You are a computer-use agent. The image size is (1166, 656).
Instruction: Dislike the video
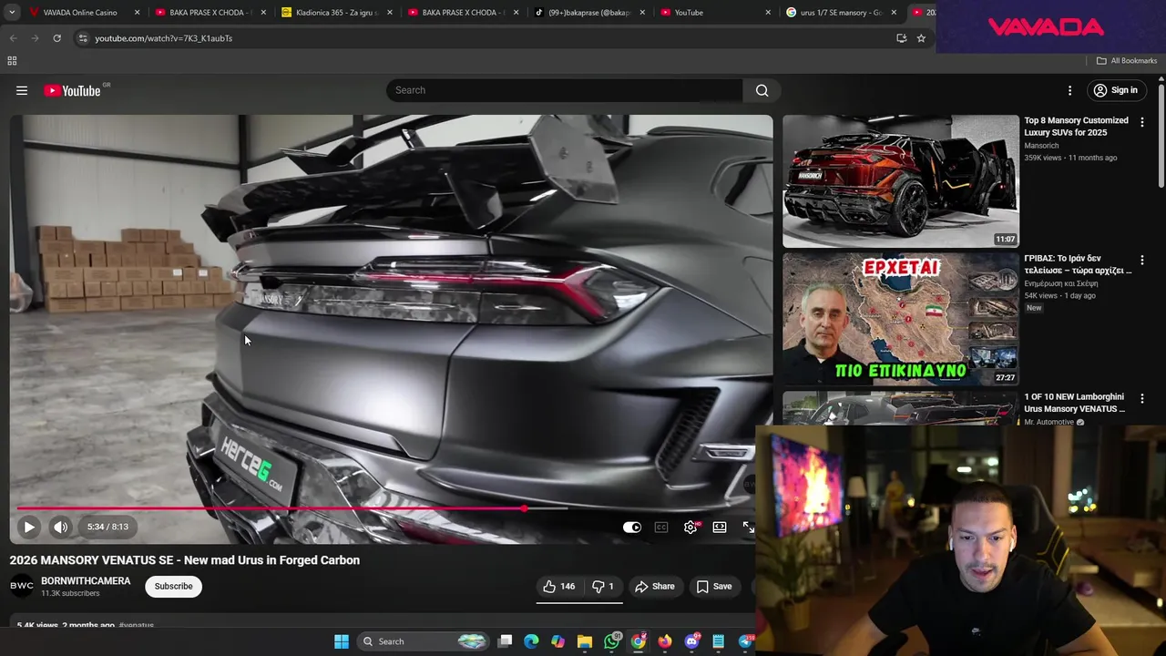pyautogui.click(x=603, y=586)
